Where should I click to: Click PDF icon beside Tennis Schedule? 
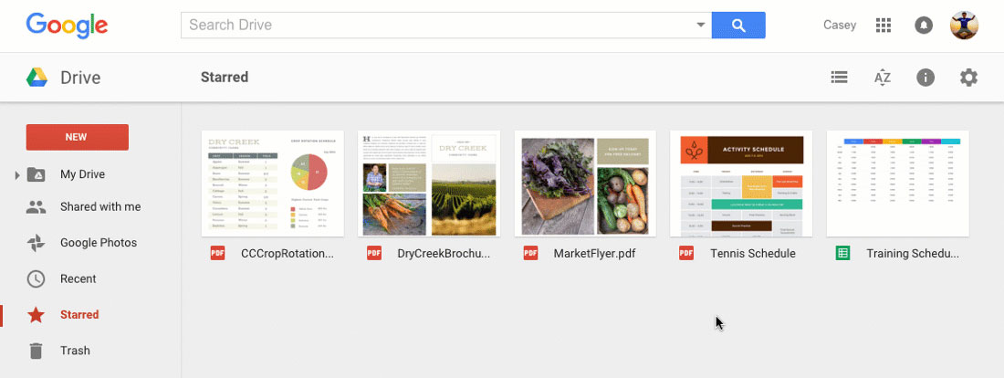tap(686, 253)
